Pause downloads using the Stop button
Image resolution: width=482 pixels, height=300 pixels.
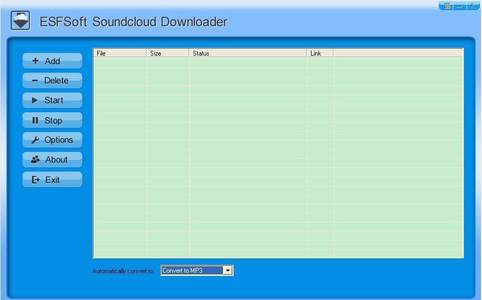point(52,120)
